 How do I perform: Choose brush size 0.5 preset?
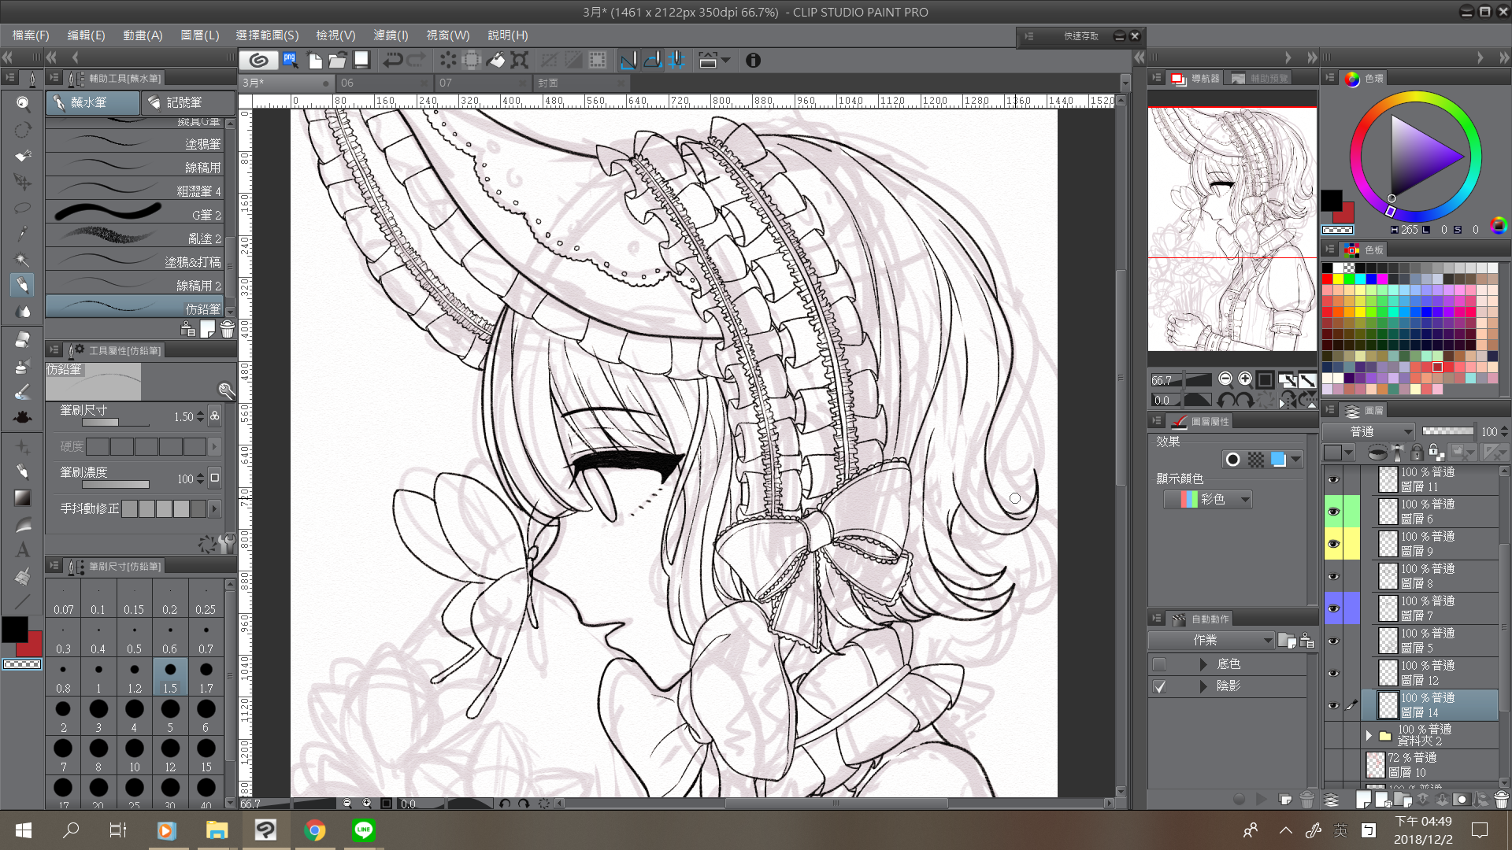(x=135, y=638)
